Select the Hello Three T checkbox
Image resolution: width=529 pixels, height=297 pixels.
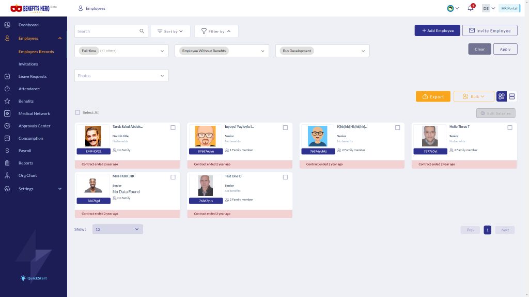coord(510,128)
